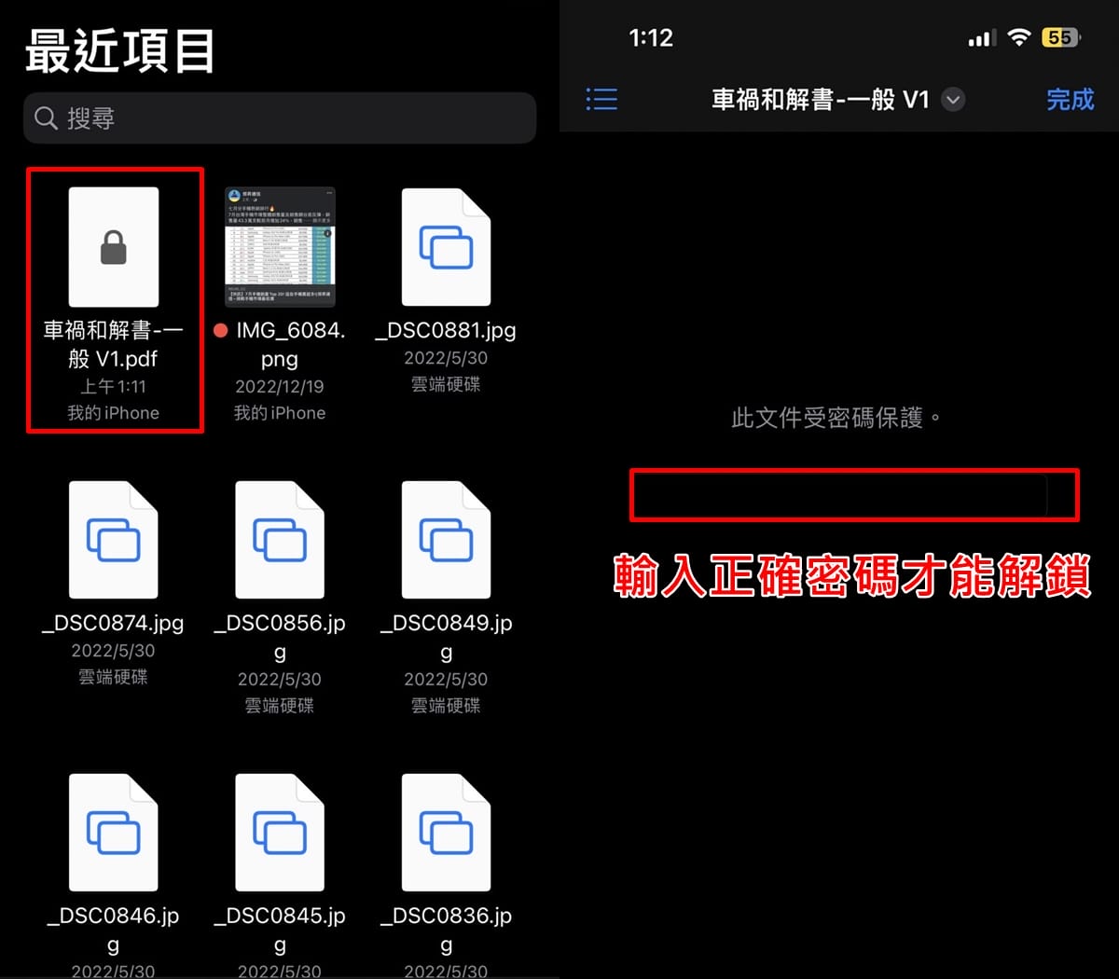Viewport: 1119px width, 979px height.
Task: Click the 搜尋 search field
Action: 280,117
